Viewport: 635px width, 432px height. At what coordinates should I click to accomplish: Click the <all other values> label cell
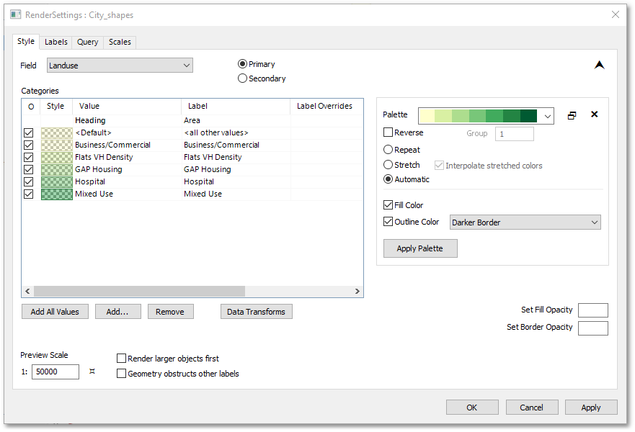[x=236, y=132]
